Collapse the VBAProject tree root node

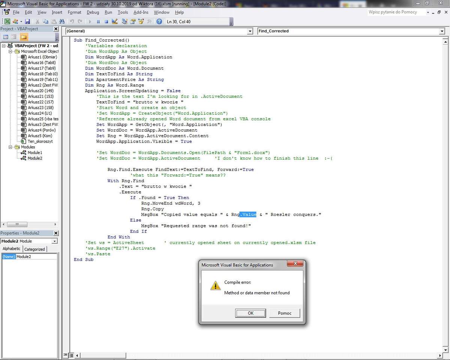[x=4, y=46]
